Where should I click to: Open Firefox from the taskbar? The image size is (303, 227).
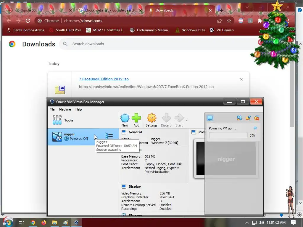[44, 222]
